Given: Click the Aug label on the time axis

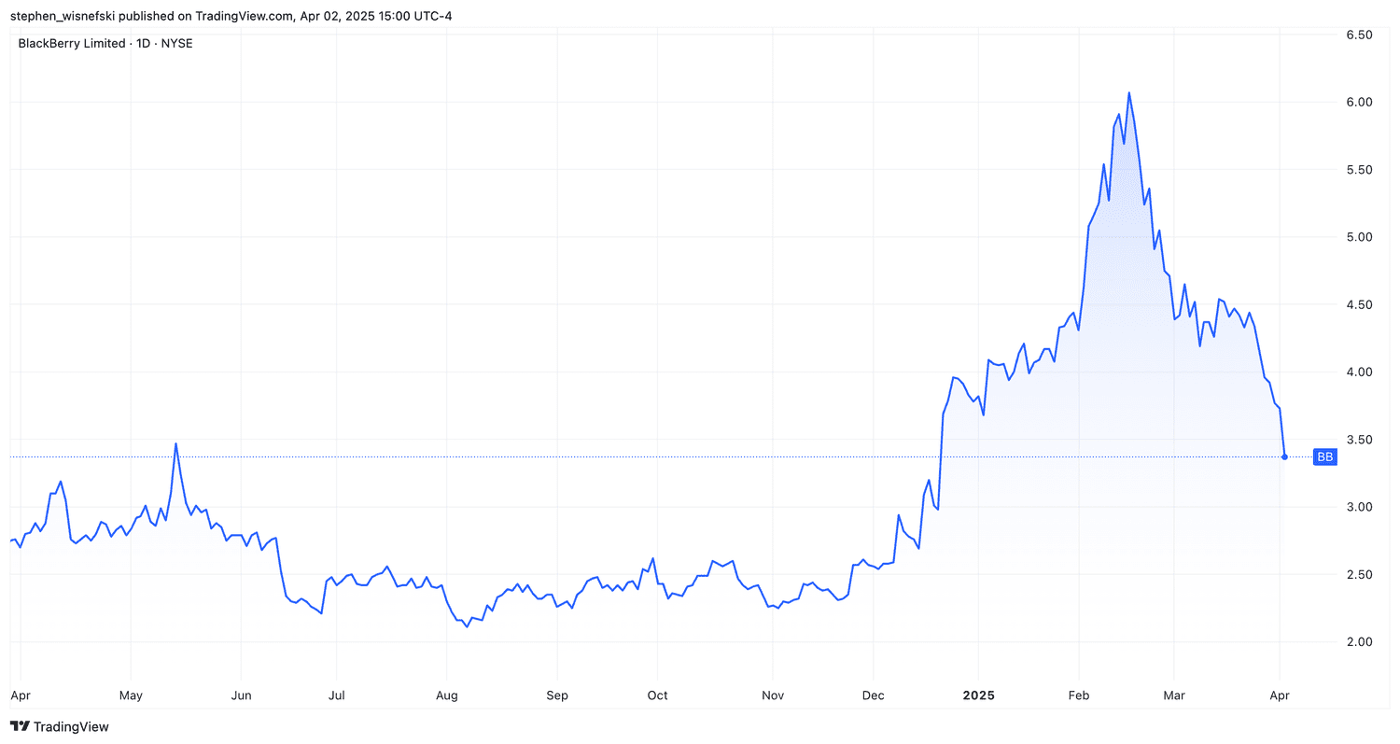Looking at the screenshot, I should [x=446, y=695].
